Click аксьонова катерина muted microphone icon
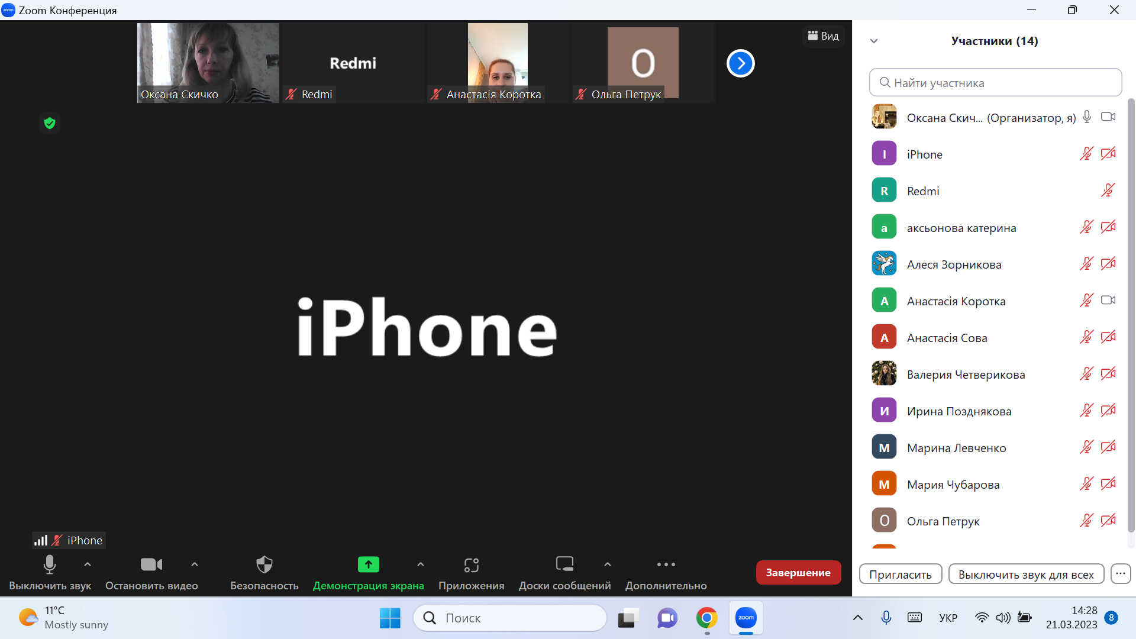Screen dimensions: 1136x639 click(x=1087, y=227)
